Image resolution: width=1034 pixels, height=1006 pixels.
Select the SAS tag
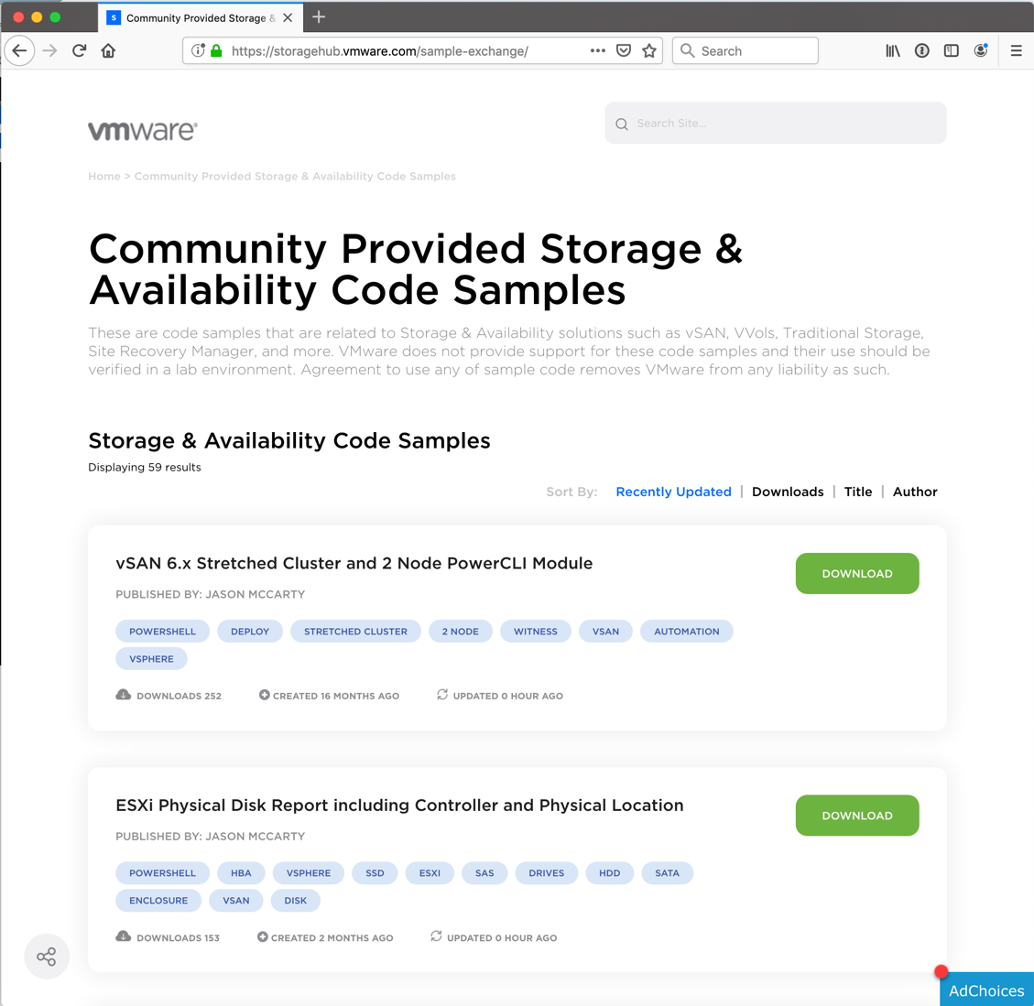[484, 873]
